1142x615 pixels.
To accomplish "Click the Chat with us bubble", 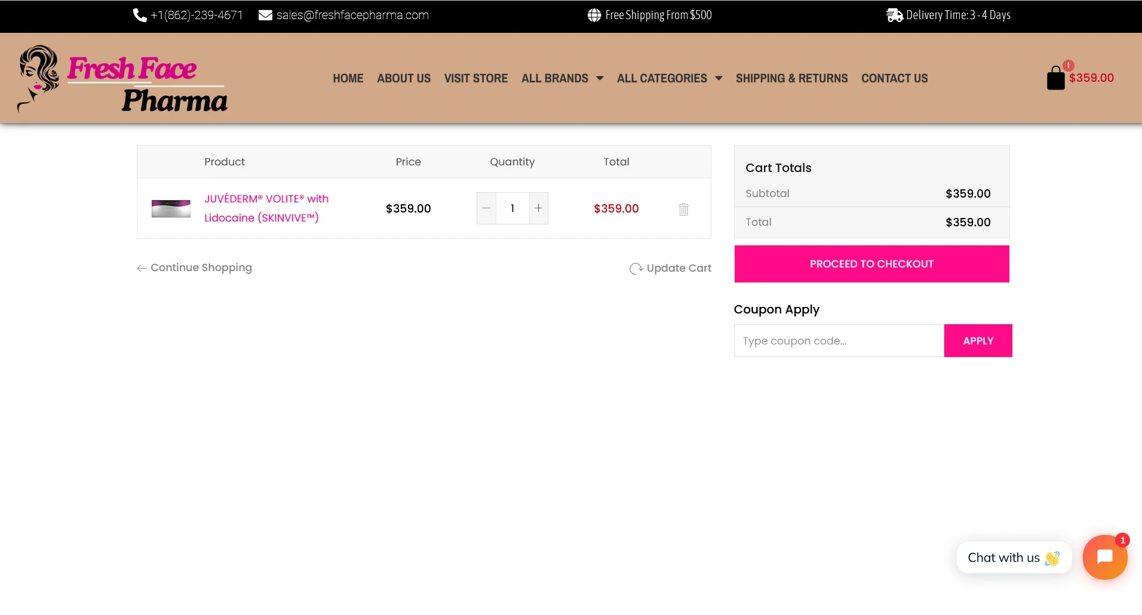I will tap(1014, 558).
